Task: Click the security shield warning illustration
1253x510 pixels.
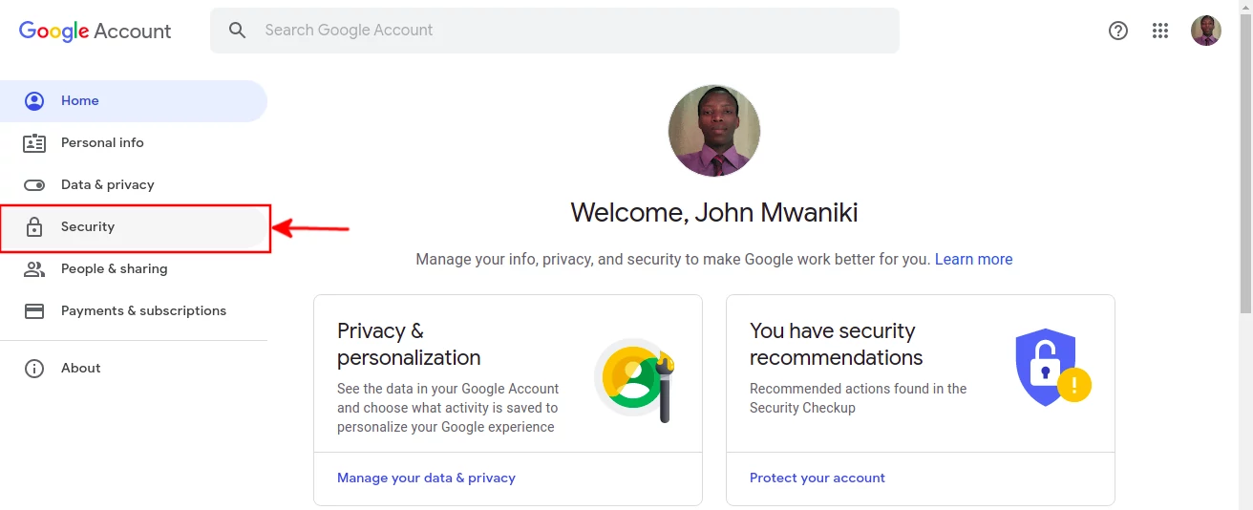Action: coord(1052,367)
